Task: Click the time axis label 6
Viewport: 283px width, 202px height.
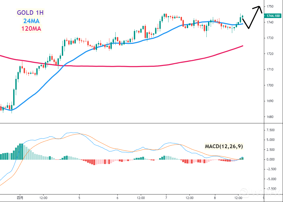Action: [117, 198]
